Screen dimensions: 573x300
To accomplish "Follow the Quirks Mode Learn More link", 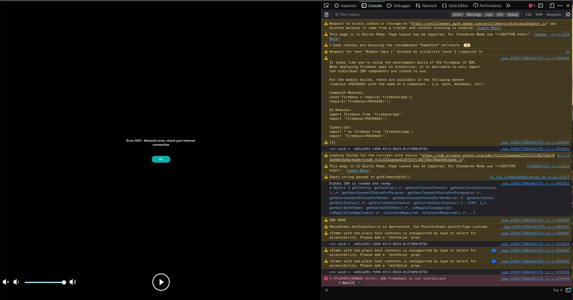I will (358, 170).
